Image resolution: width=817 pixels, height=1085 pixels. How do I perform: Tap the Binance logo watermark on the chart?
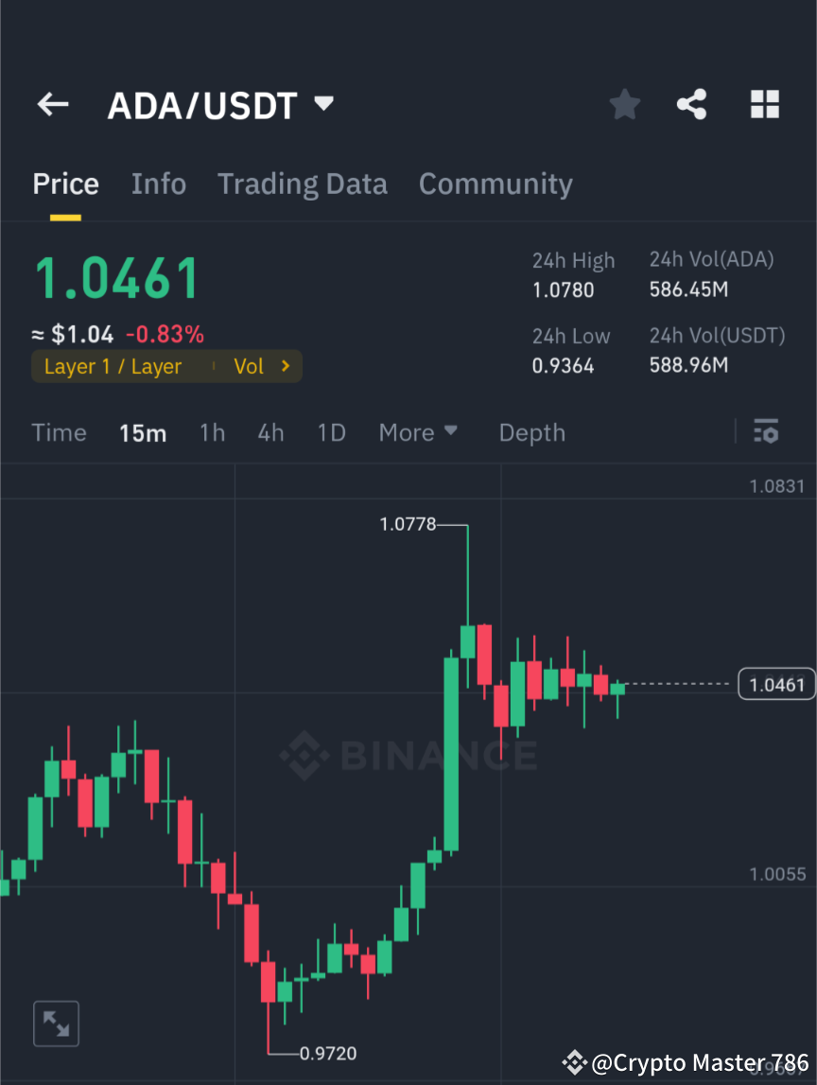408,755
